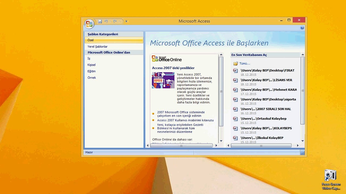Click down arrow of Office Online pane scrollbar

(221, 141)
